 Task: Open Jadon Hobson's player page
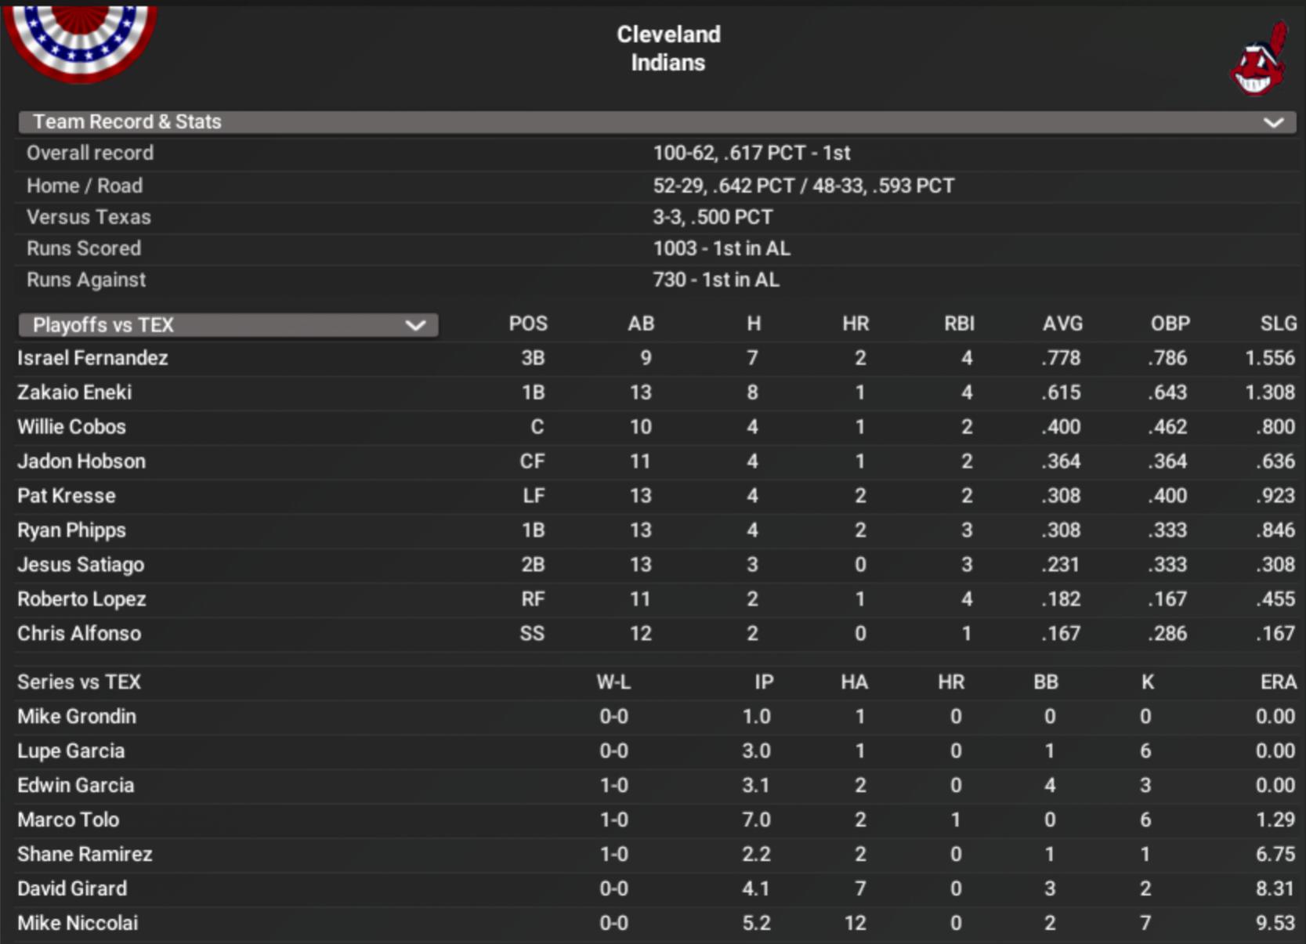click(81, 461)
